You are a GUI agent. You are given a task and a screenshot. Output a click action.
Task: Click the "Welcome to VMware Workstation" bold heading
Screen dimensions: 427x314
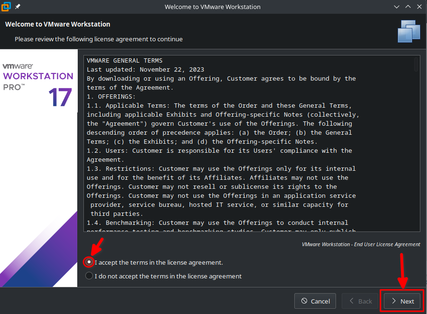[57, 24]
